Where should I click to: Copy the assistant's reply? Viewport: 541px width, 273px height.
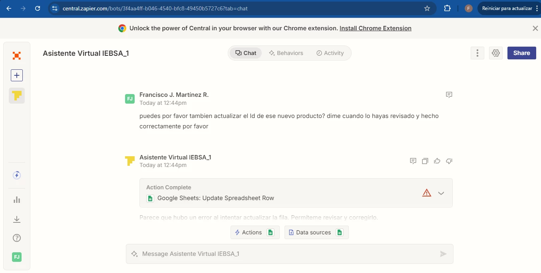pyautogui.click(x=425, y=161)
